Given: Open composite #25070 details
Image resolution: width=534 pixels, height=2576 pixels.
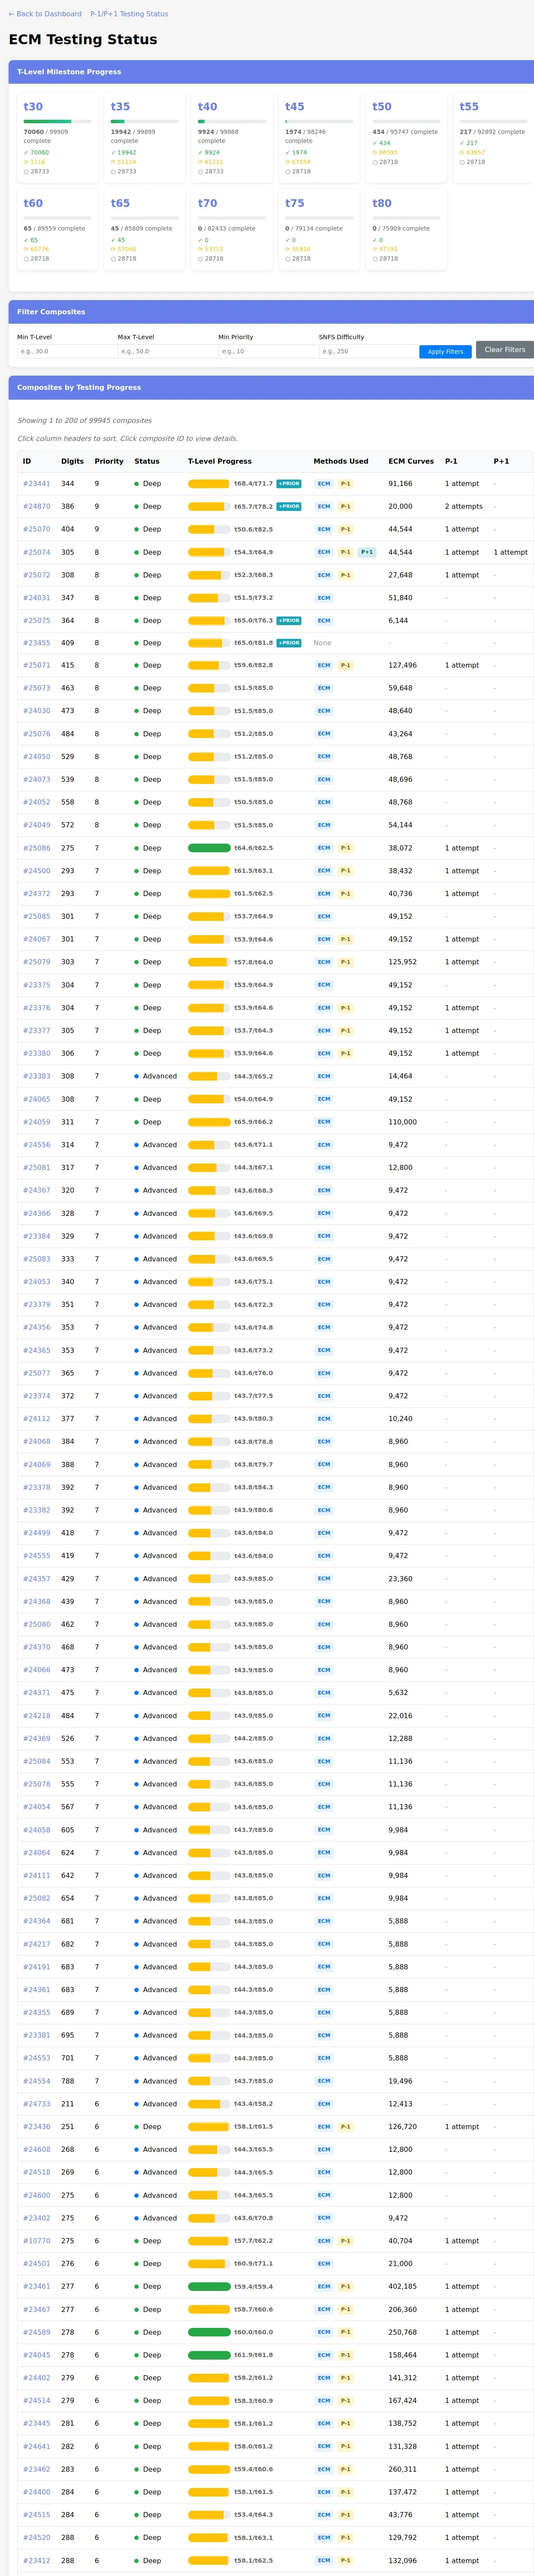Looking at the screenshot, I should (x=37, y=529).
